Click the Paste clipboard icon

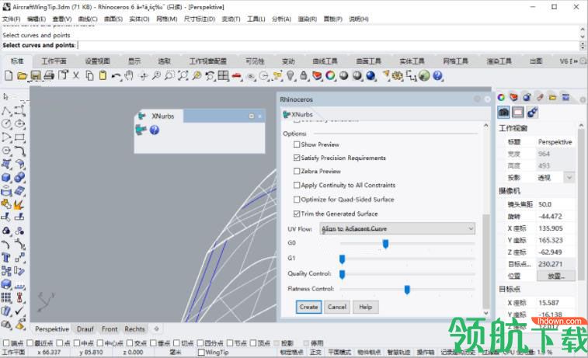coord(103,76)
